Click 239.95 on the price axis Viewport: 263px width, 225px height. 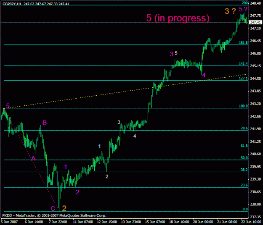click(x=255, y=167)
